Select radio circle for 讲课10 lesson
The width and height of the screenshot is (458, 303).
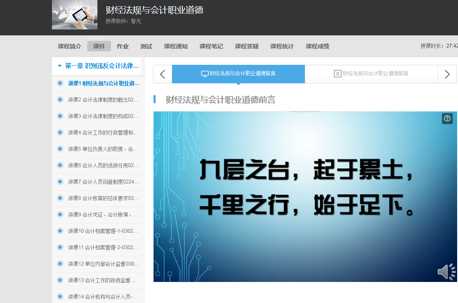(60, 231)
